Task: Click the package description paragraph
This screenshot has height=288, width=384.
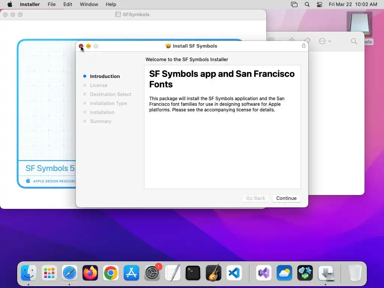Action: coord(217,104)
